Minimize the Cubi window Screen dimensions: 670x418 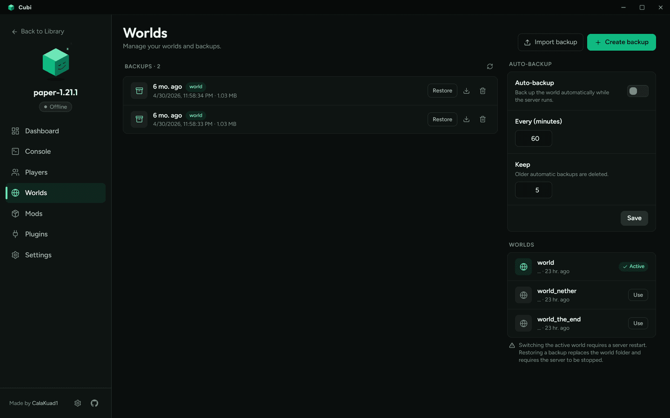[x=623, y=7]
